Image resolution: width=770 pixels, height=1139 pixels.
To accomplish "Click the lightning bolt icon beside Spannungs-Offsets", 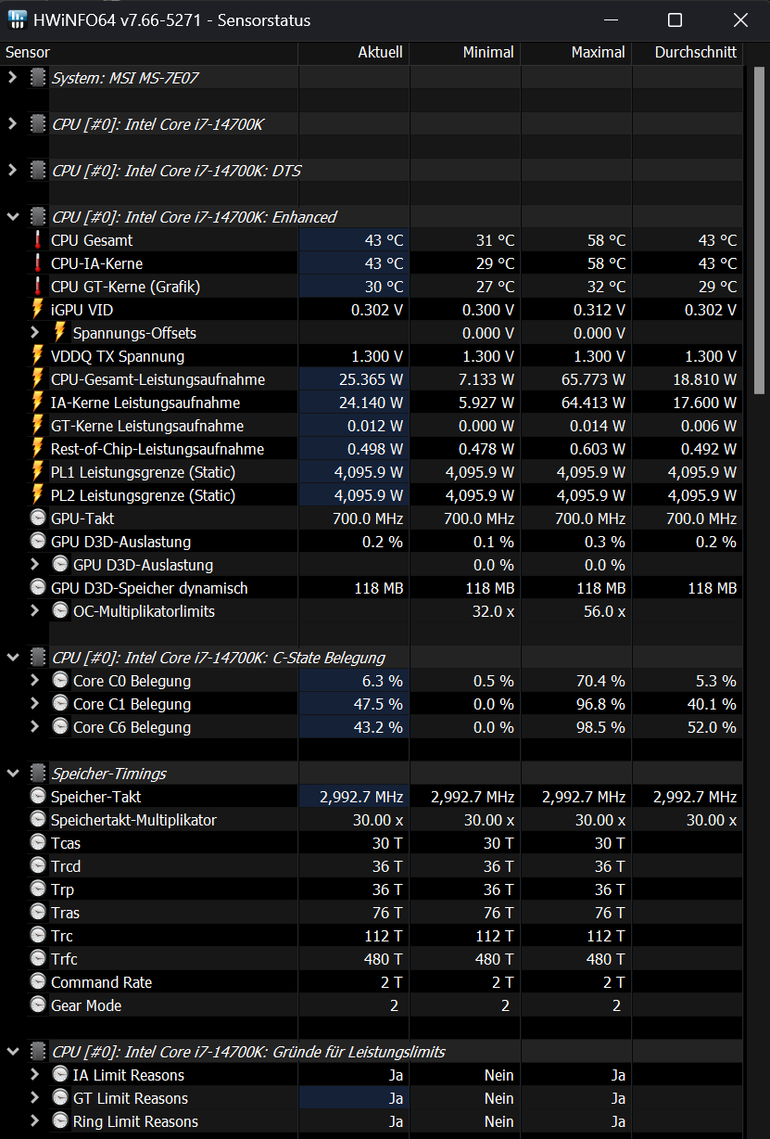I will [60, 333].
